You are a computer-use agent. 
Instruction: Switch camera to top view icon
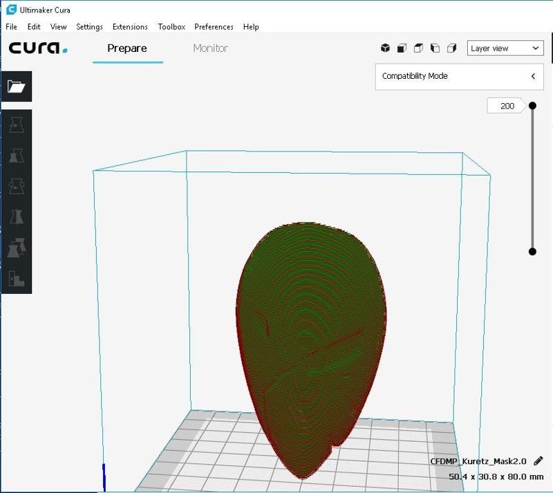[x=419, y=48]
